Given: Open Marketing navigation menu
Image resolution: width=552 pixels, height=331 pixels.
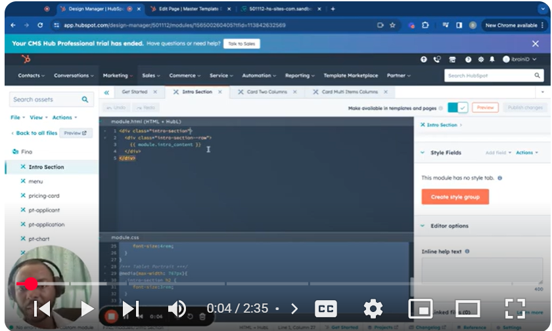Looking at the screenshot, I should 118,75.
